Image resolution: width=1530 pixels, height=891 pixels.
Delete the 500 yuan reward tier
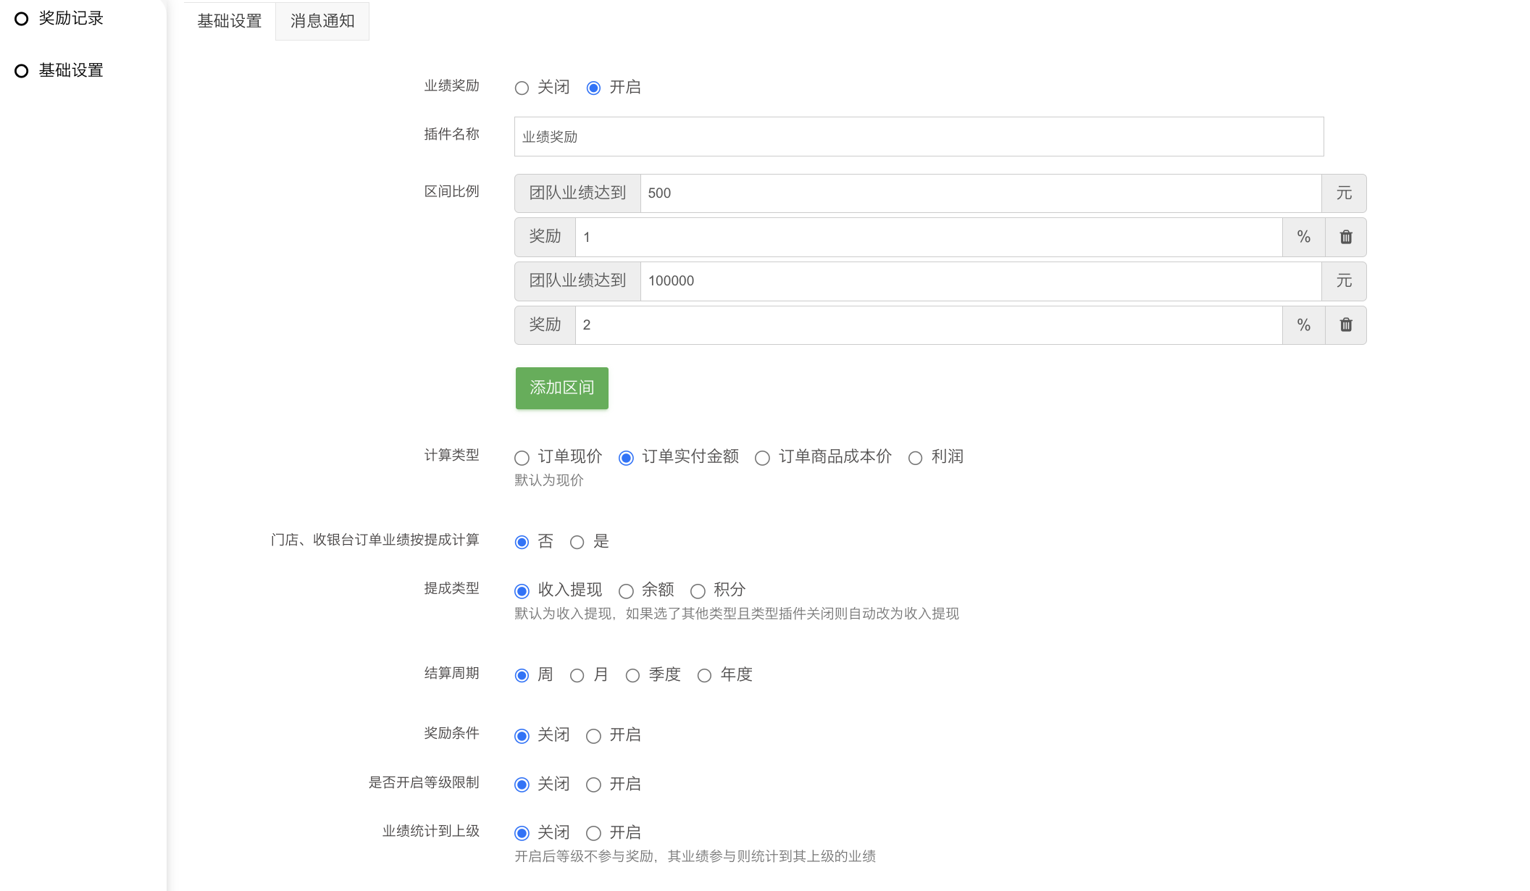coord(1345,237)
